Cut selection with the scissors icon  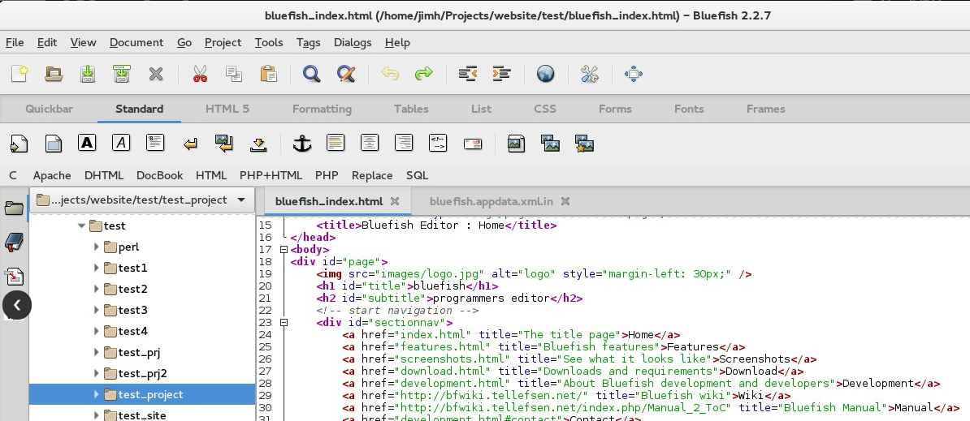pyautogui.click(x=200, y=74)
